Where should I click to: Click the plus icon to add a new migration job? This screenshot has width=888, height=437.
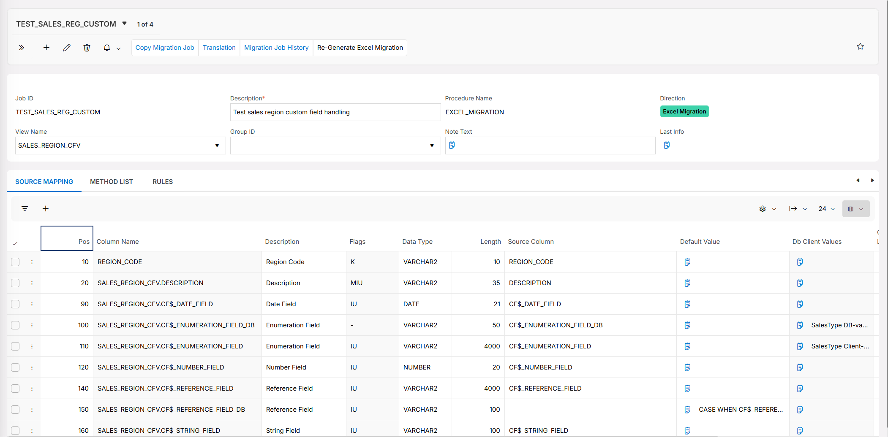pos(46,48)
